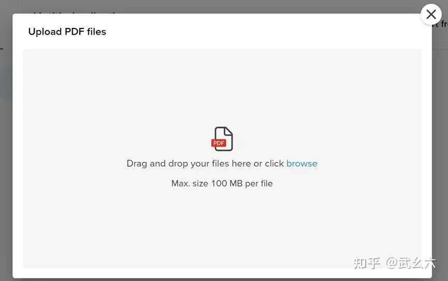448x281 pixels.
Task: Click white dialog margin below drop zone
Action: tap(222, 273)
